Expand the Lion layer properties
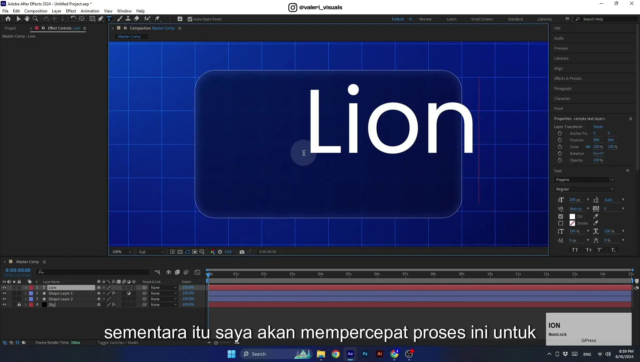640x362 pixels. (26, 288)
